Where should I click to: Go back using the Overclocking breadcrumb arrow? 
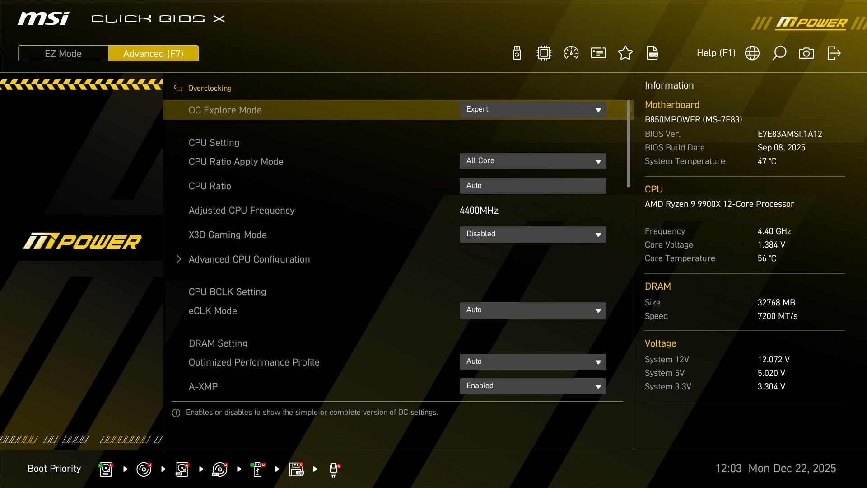[x=177, y=88]
